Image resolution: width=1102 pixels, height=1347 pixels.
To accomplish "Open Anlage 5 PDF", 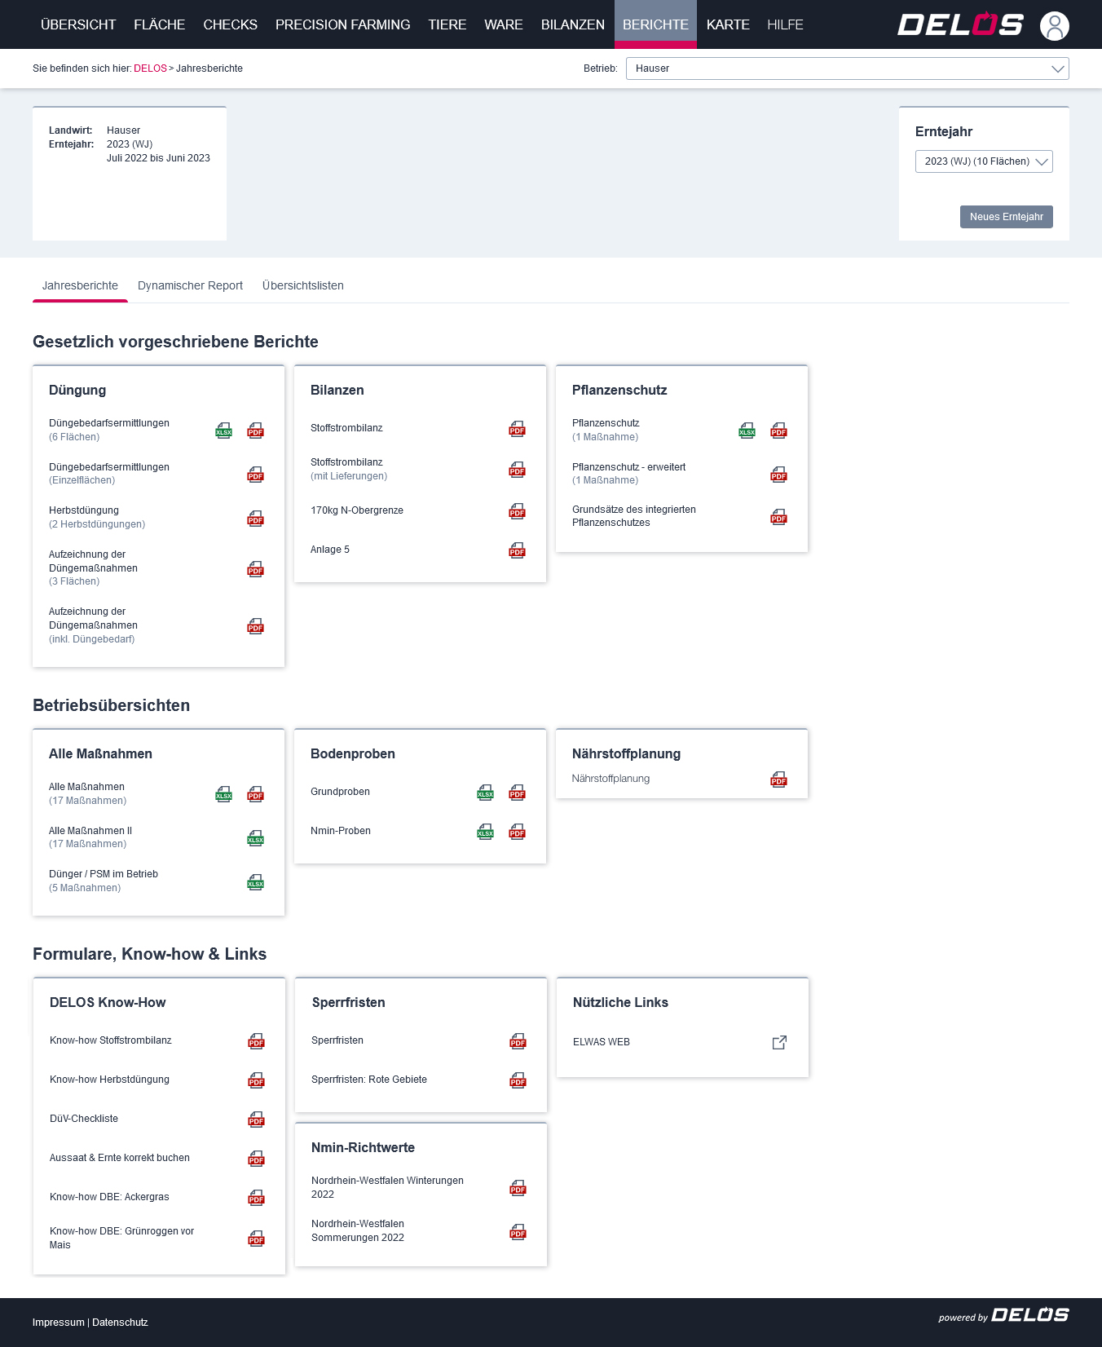I will [518, 550].
